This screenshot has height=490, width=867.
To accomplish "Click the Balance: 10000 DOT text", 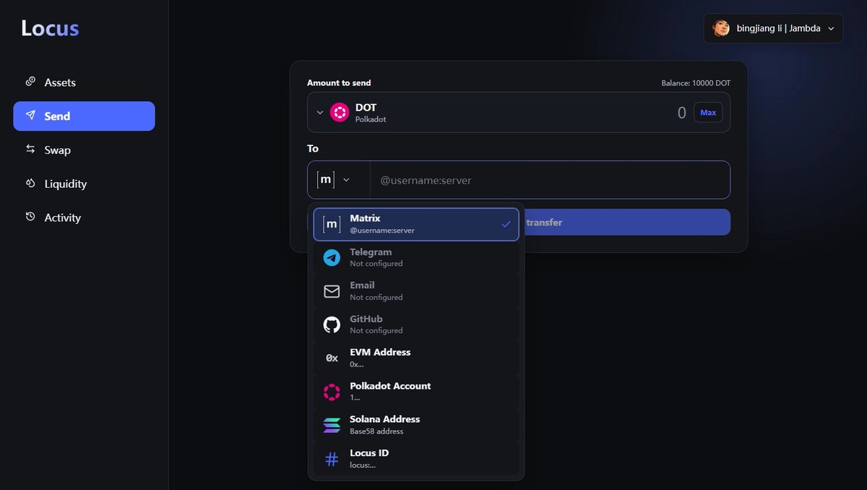I will [696, 83].
